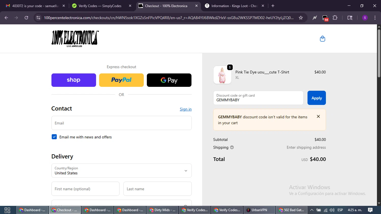Apply the discount code

point(316,98)
